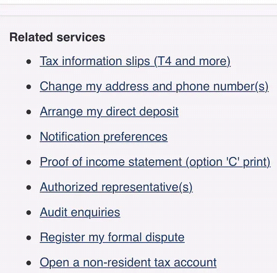Click Register my formal dispute

pyautogui.click(x=112, y=237)
